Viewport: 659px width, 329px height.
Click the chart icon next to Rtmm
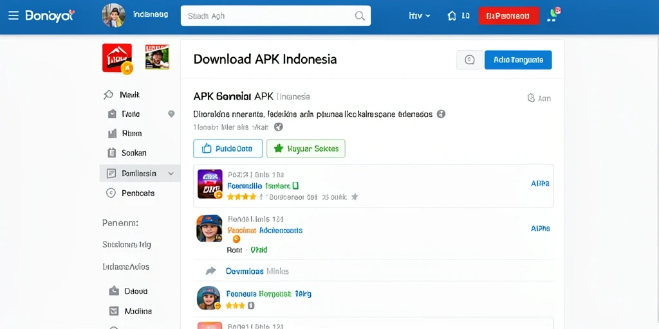click(x=112, y=134)
